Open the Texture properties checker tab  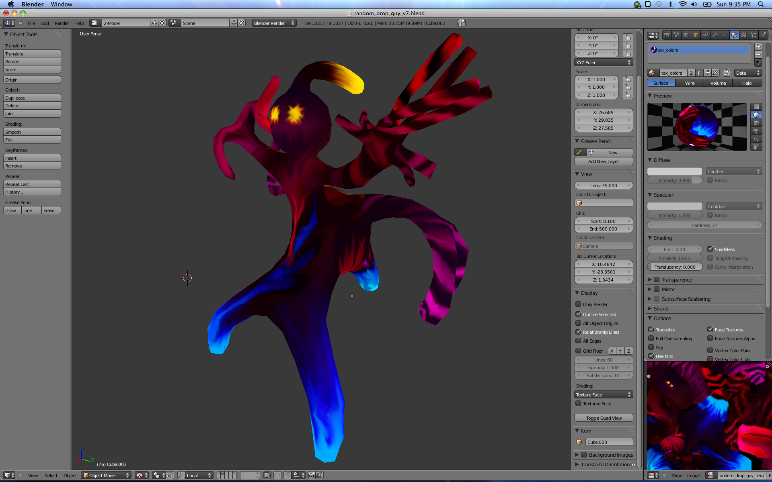click(x=744, y=35)
